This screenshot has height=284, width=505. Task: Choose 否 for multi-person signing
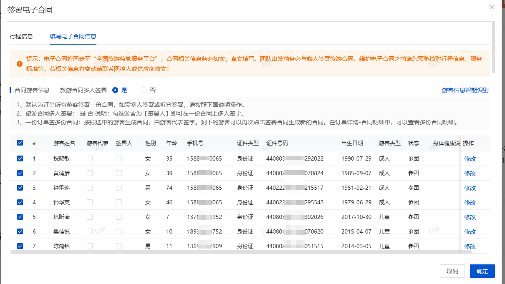144,90
